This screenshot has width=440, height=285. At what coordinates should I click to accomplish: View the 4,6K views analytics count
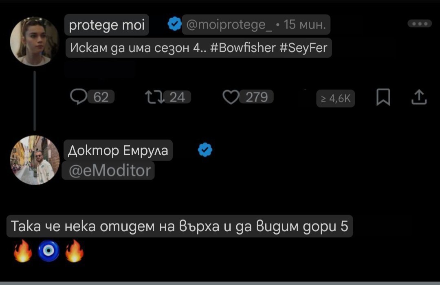click(x=335, y=99)
